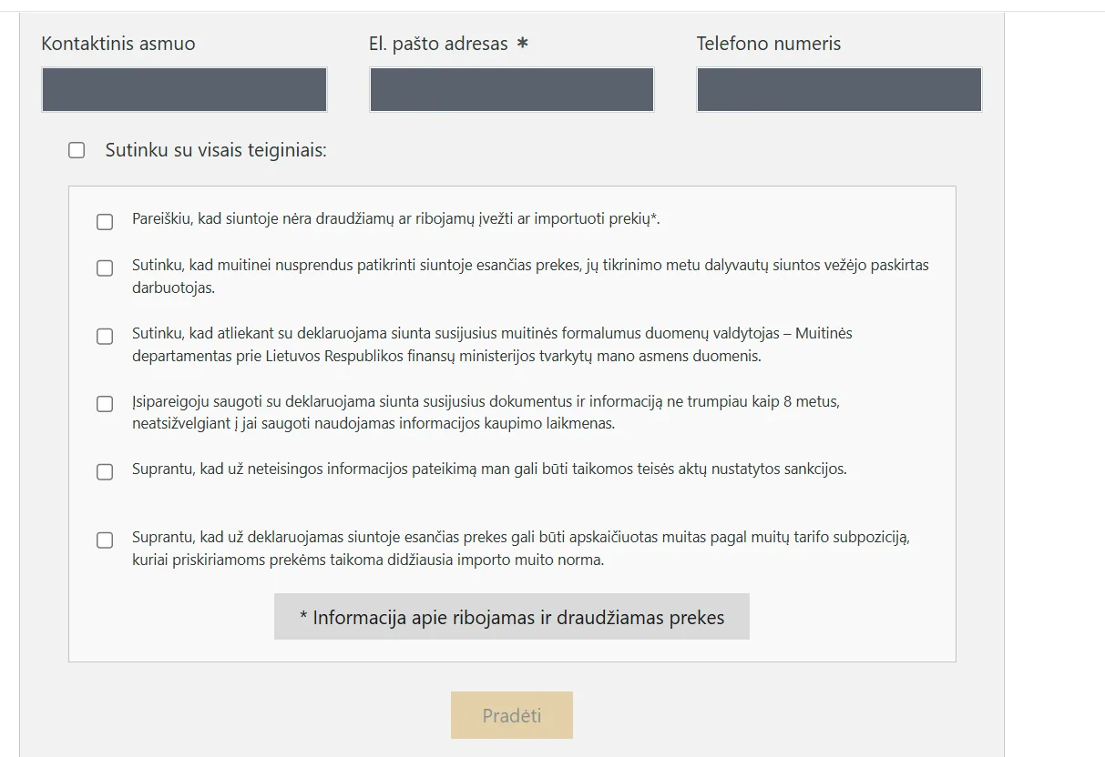Click the 'Sutinku su visais teiginiais:' label text
Screen dimensions: 1105x757
tap(216, 150)
